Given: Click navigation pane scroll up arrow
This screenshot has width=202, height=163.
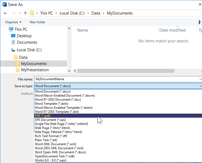Looking at the screenshot, I should click(69, 28).
